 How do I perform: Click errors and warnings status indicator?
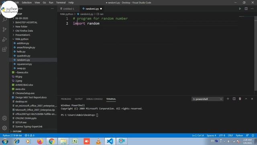coord(29,135)
